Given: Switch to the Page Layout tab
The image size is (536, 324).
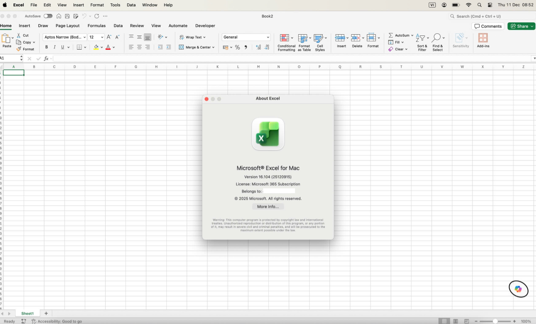Looking at the screenshot, I should [x=68, y=26].
